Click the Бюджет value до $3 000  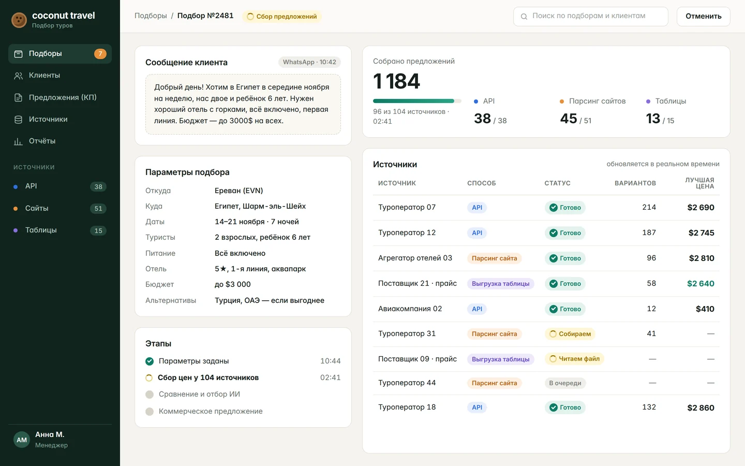click(233, 284)
